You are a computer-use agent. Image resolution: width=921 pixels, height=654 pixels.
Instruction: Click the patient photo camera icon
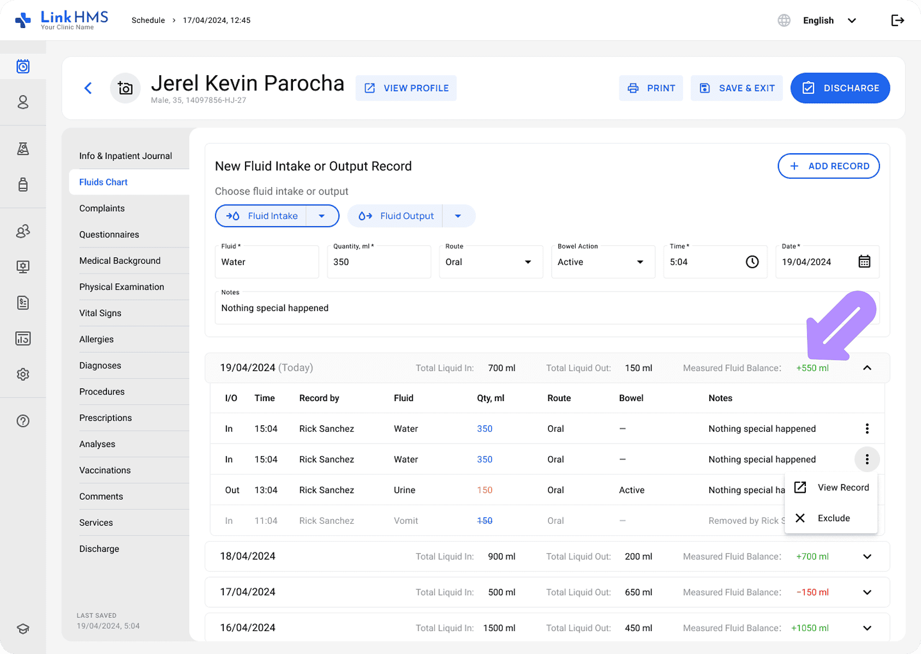(125, 88)
